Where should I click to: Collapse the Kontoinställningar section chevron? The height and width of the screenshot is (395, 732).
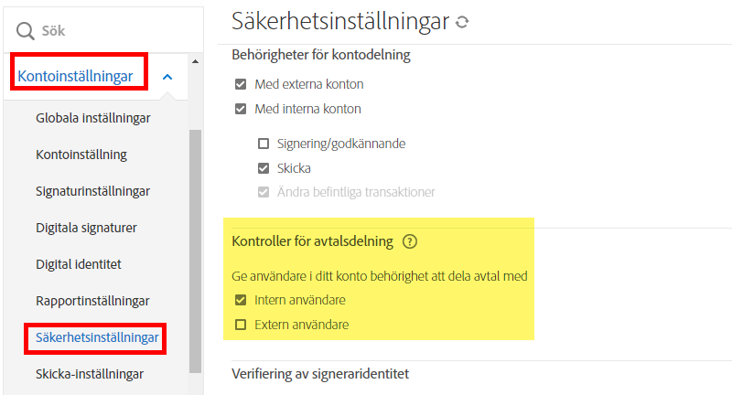coord(167,77)
